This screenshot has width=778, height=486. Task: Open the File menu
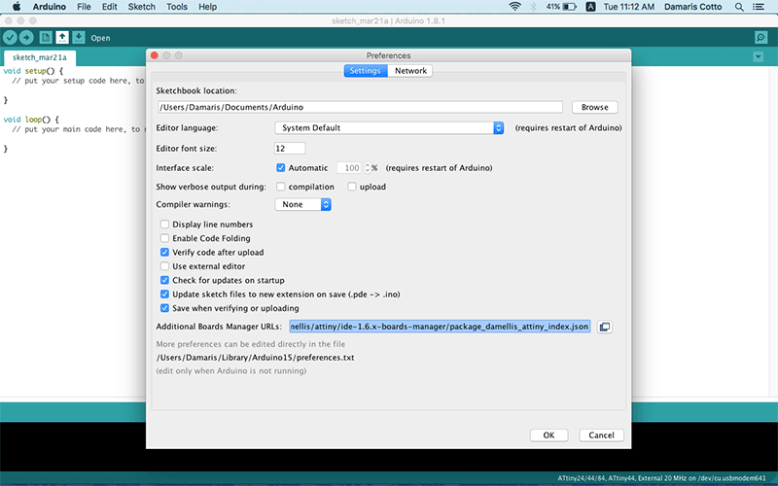click(x=84, y=7)
